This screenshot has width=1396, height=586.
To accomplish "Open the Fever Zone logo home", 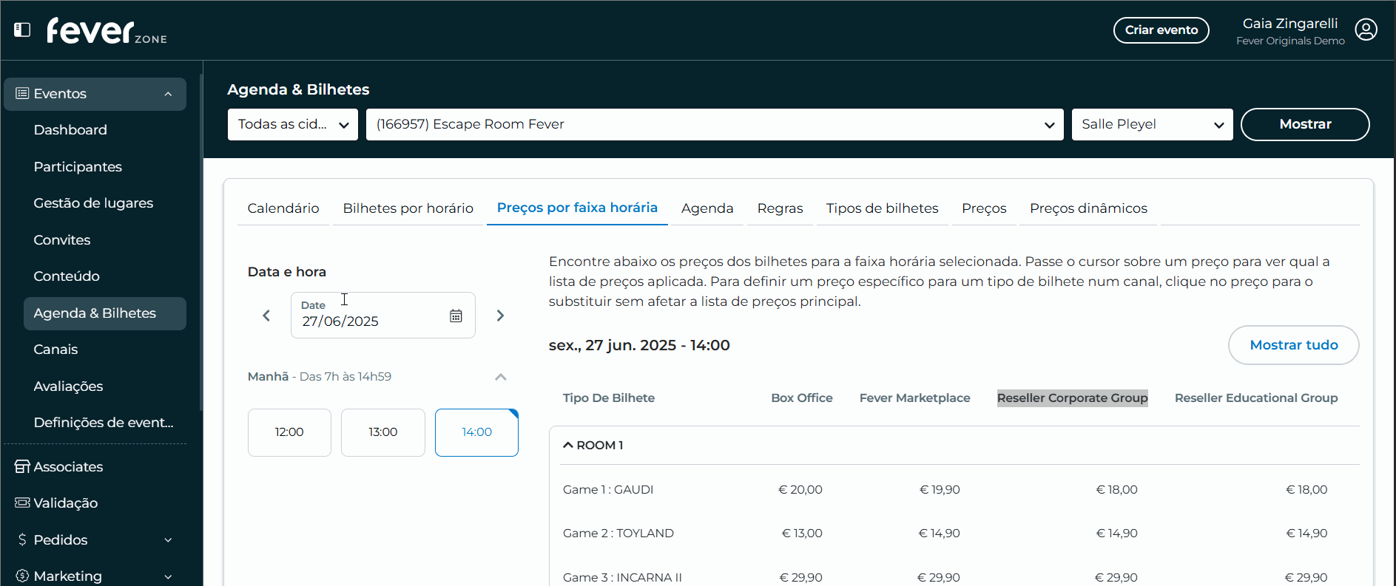I will pyautogui.click(x=107, y=30).
